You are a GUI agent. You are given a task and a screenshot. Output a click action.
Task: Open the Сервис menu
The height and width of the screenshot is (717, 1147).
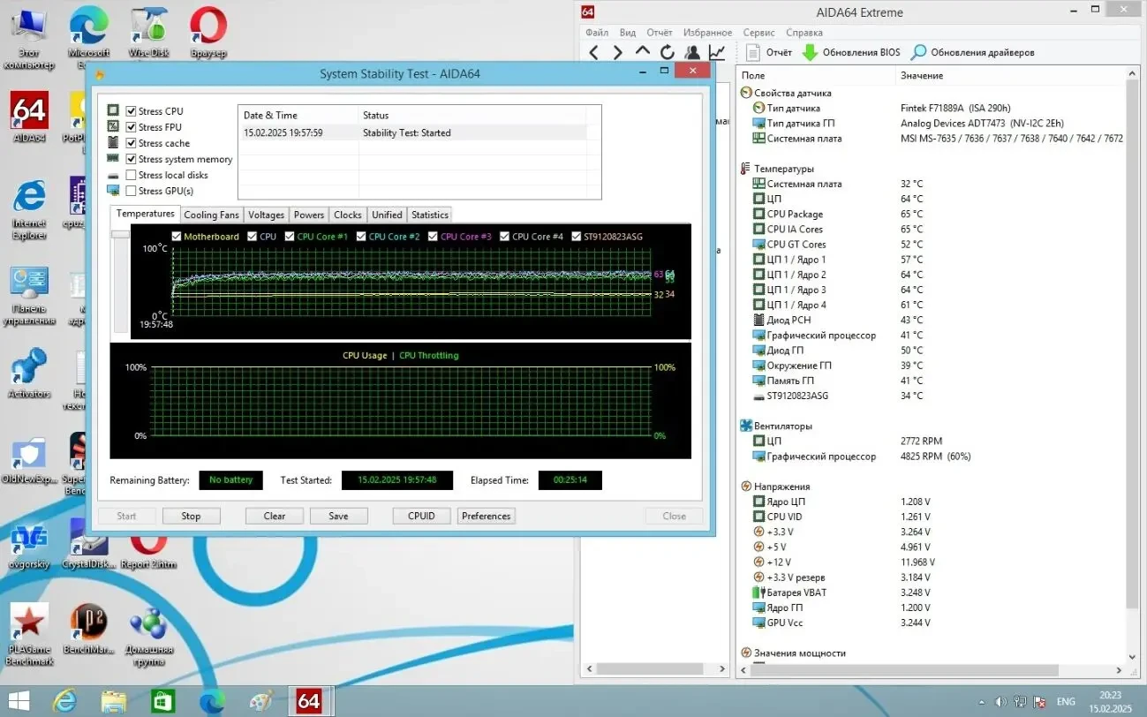pyautogui.click(x=758, y=33)
